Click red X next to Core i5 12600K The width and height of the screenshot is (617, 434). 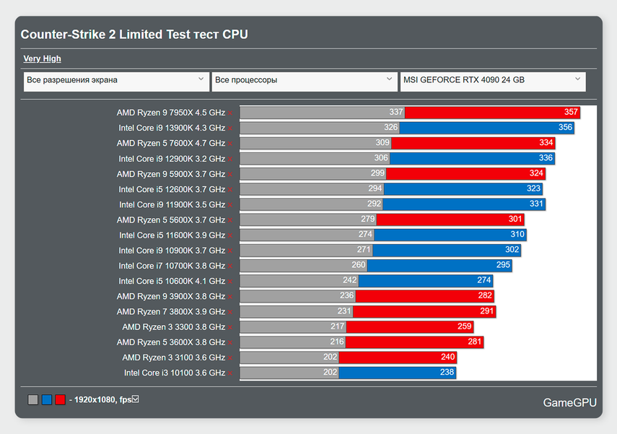click(x=231, y=189)
